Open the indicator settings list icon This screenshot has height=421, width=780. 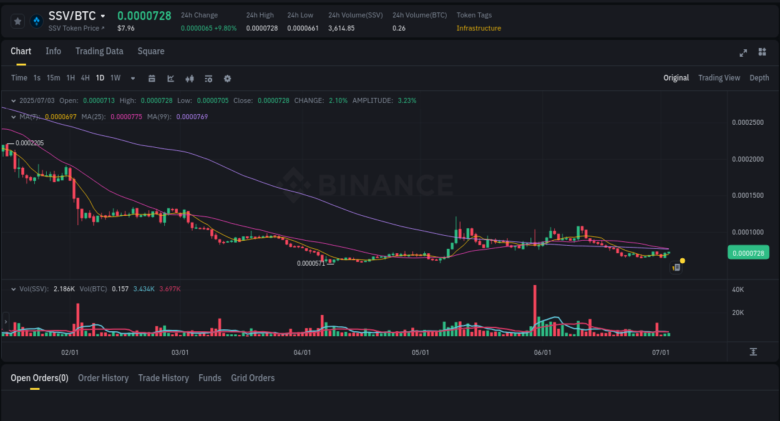[208, 78]
